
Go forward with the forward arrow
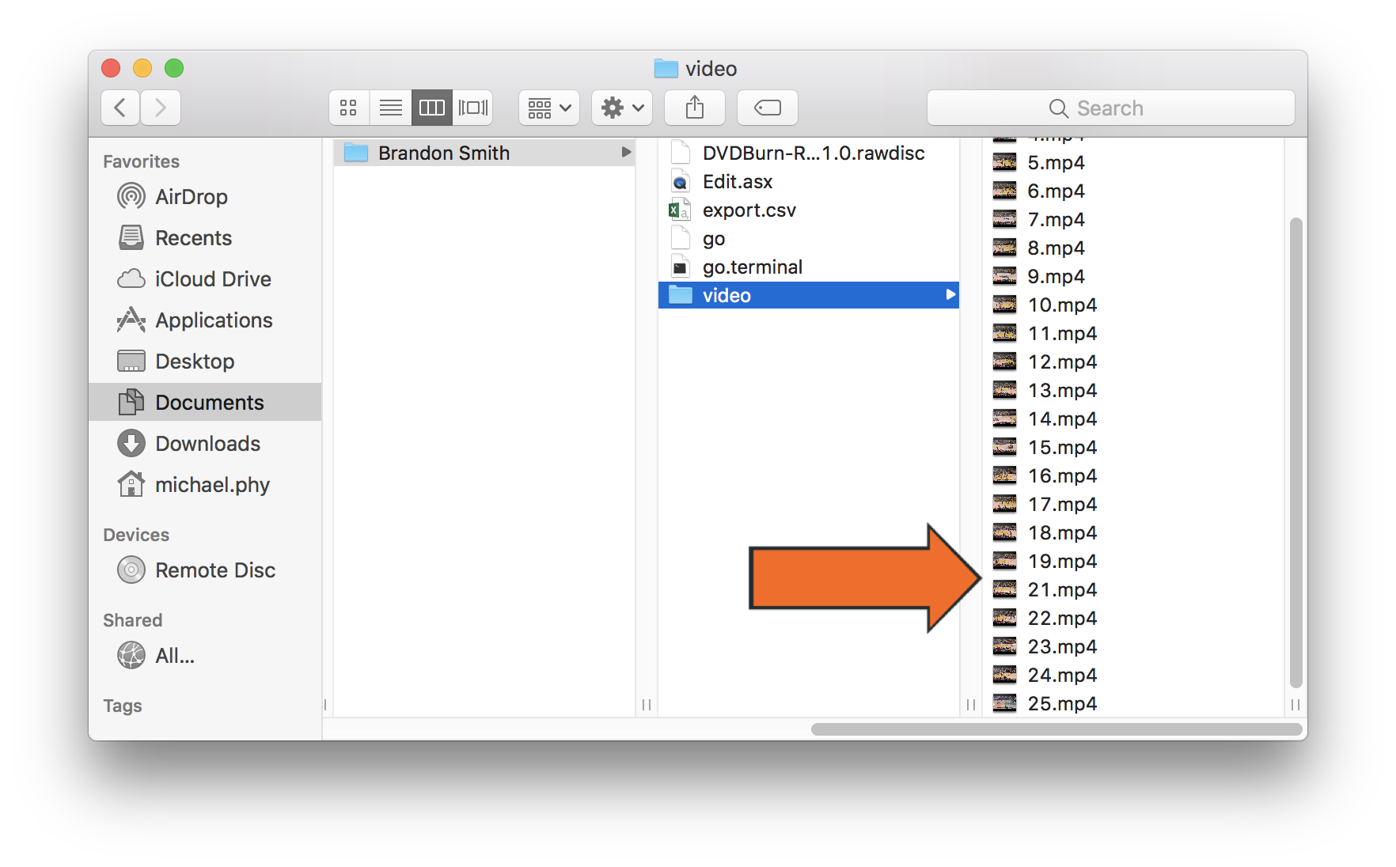point(161,108)
